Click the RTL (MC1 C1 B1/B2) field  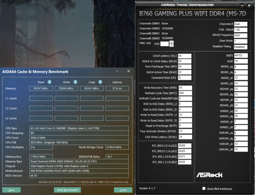tap(184, 162)
